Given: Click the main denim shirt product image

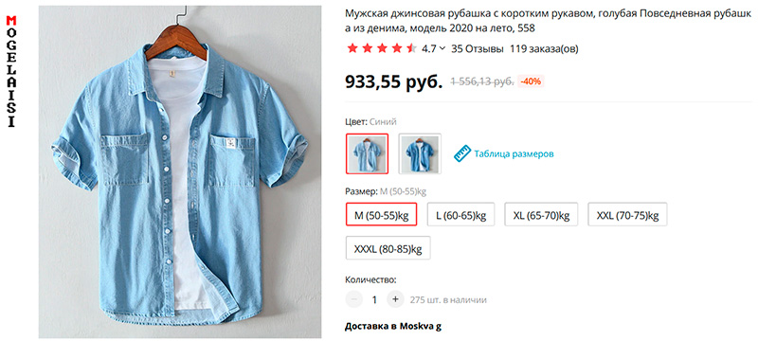Looking at the screenshot, I should pyautogui.click(x=180, y=171).
